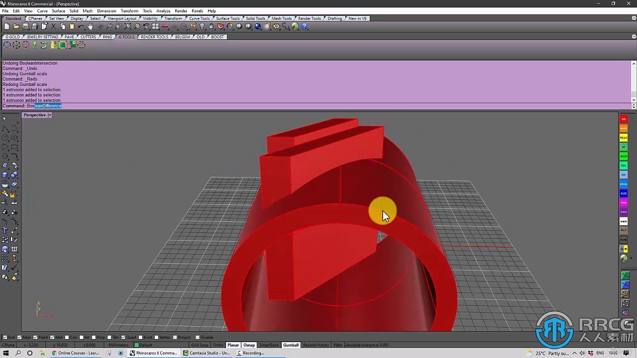Switch to the RENDER TOOLS tab
Screen dimensions: 637x358
click(154, 37)
